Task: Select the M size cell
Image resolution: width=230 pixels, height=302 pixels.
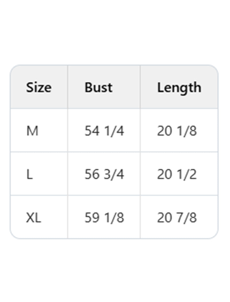Action: (x=32, y=131)
